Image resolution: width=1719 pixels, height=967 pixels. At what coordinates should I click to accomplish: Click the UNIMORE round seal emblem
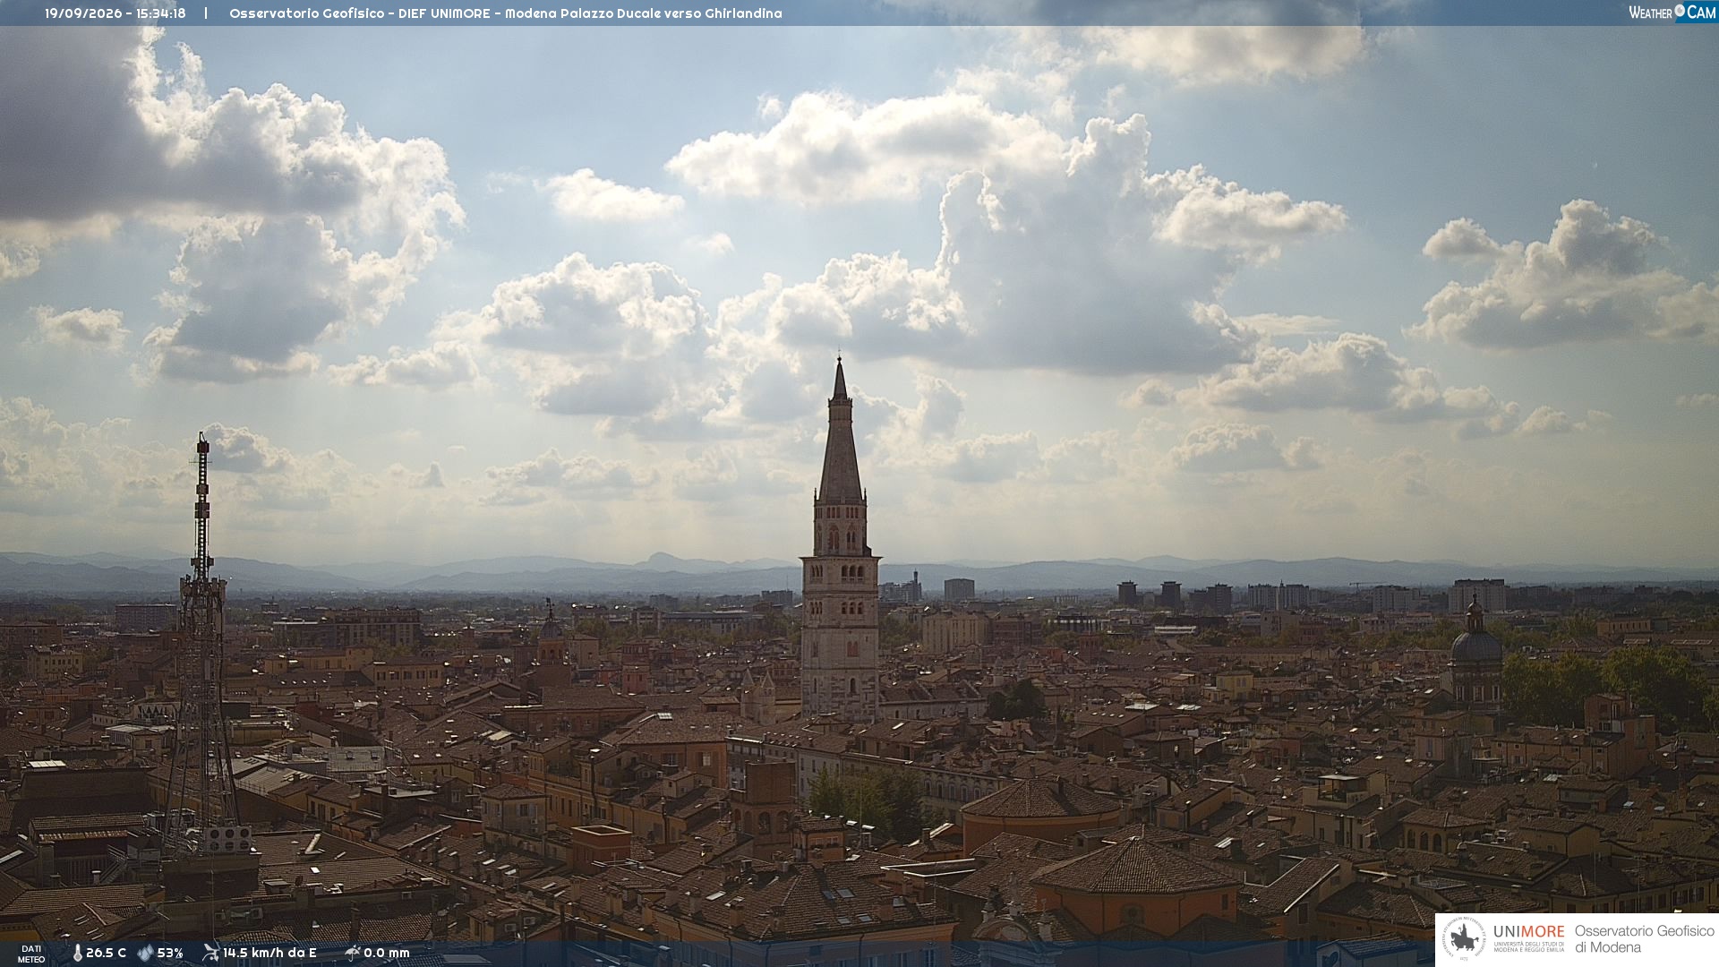(1463, 939)
